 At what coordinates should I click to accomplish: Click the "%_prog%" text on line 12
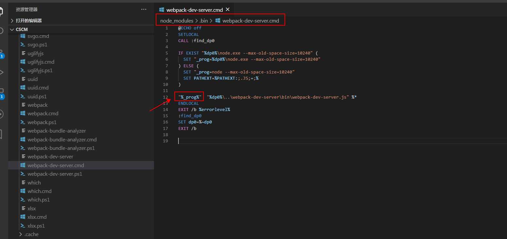190,97
